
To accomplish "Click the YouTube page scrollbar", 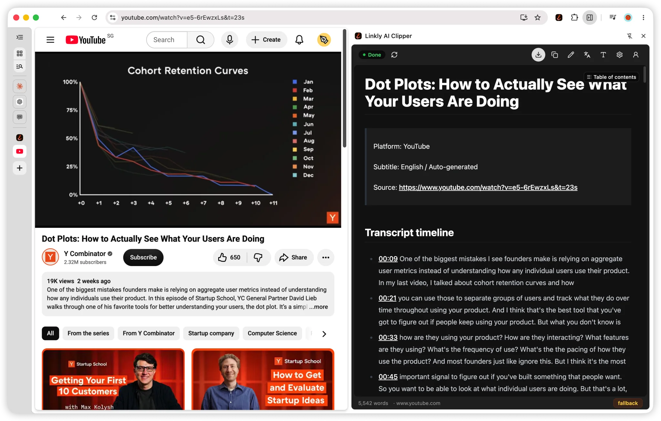I will pos(344,88).
